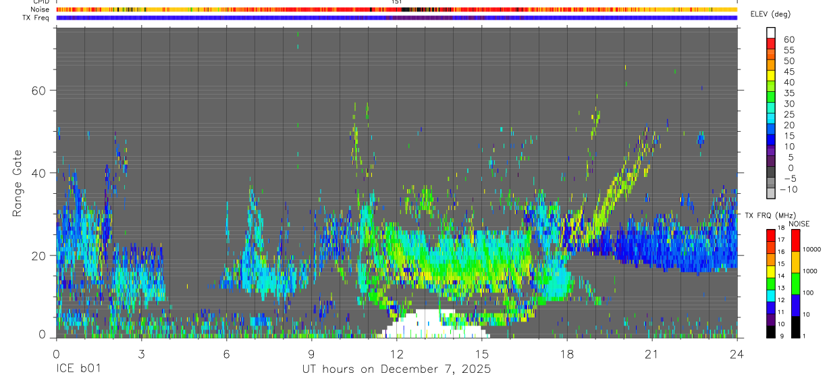
Task: Click the '25' label on the ELEV colorbar
Action: (x=788, y=115)
